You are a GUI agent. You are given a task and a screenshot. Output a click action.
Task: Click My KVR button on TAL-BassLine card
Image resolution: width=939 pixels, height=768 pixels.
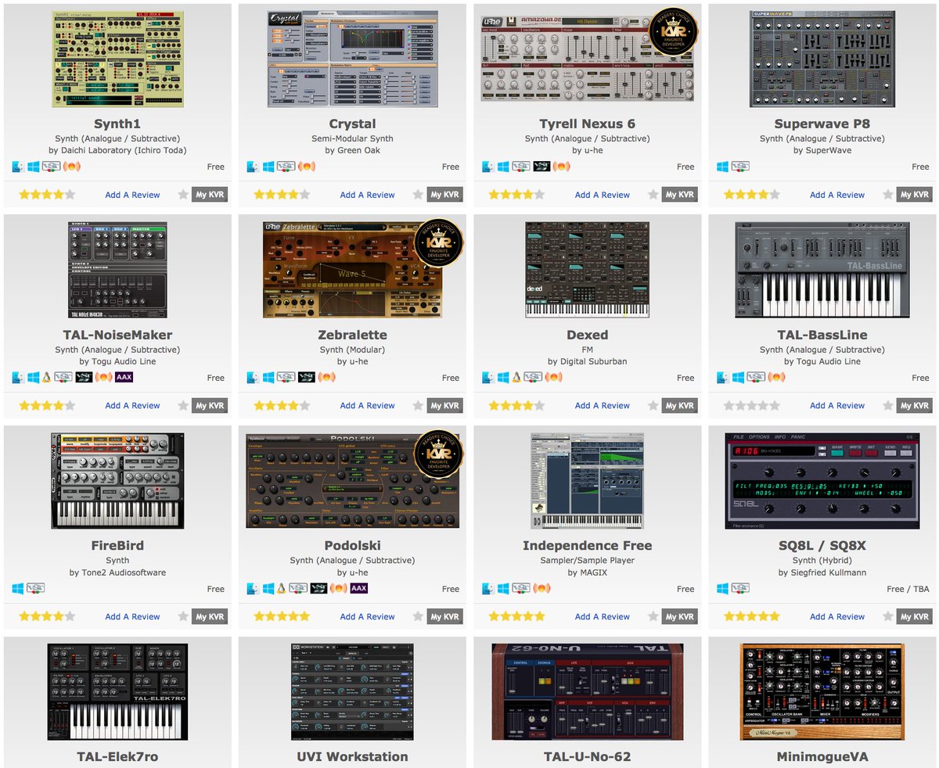point(914,405)
